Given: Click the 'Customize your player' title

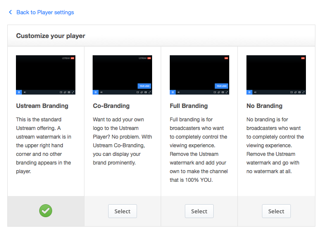Looking at the screenshot, I should 50,36.
